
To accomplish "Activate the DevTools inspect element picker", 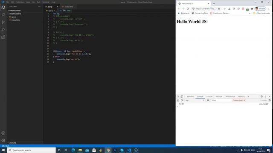I will [178, 96].
